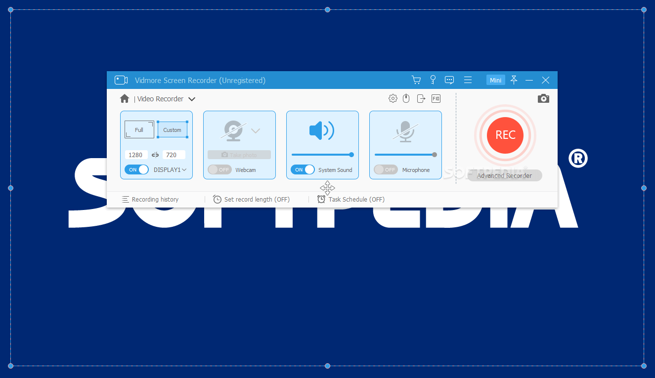Open the hamburger menu

click(468, 80)
